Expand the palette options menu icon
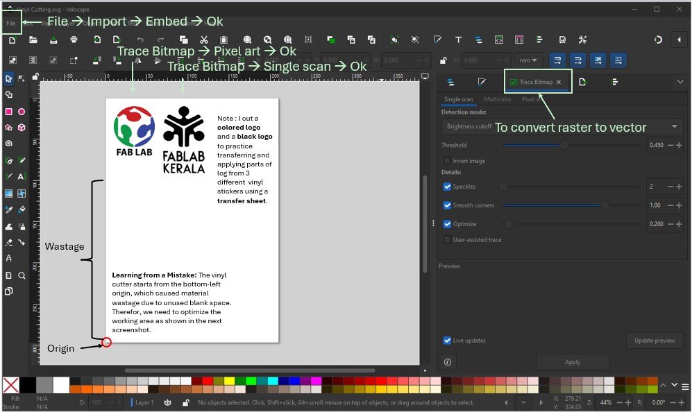The width and height of the screenshot is (692, 412). (x=685, y=387)
